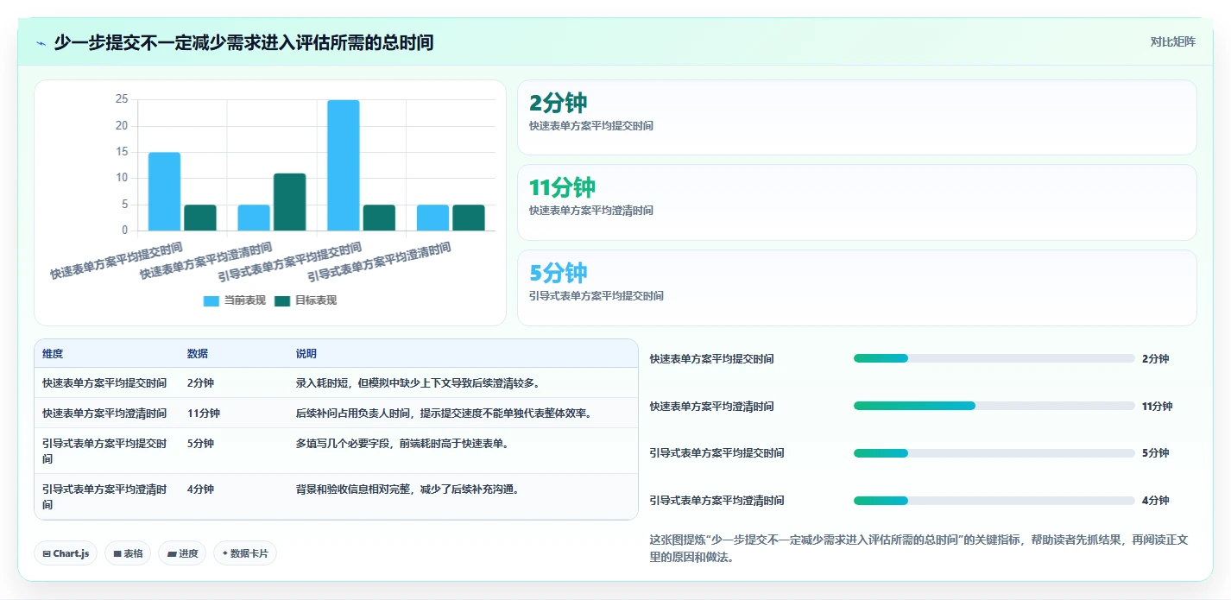Click the light blue bar at value 15

(x=164, y=192)
